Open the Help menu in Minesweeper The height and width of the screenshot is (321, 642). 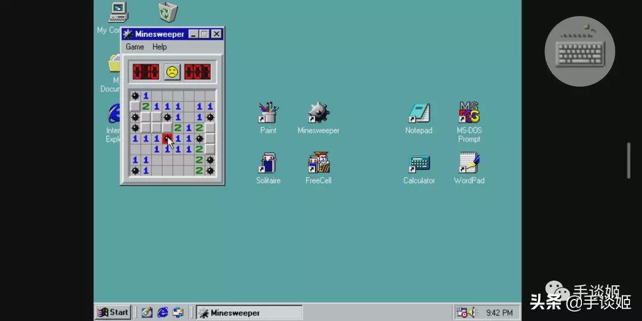click(x=159, y=47)
